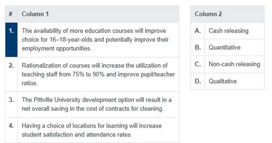This screenshot has height=143, width=272.
Task: Select option letter D
Action: pyautogui.click(x=198, y=81)
